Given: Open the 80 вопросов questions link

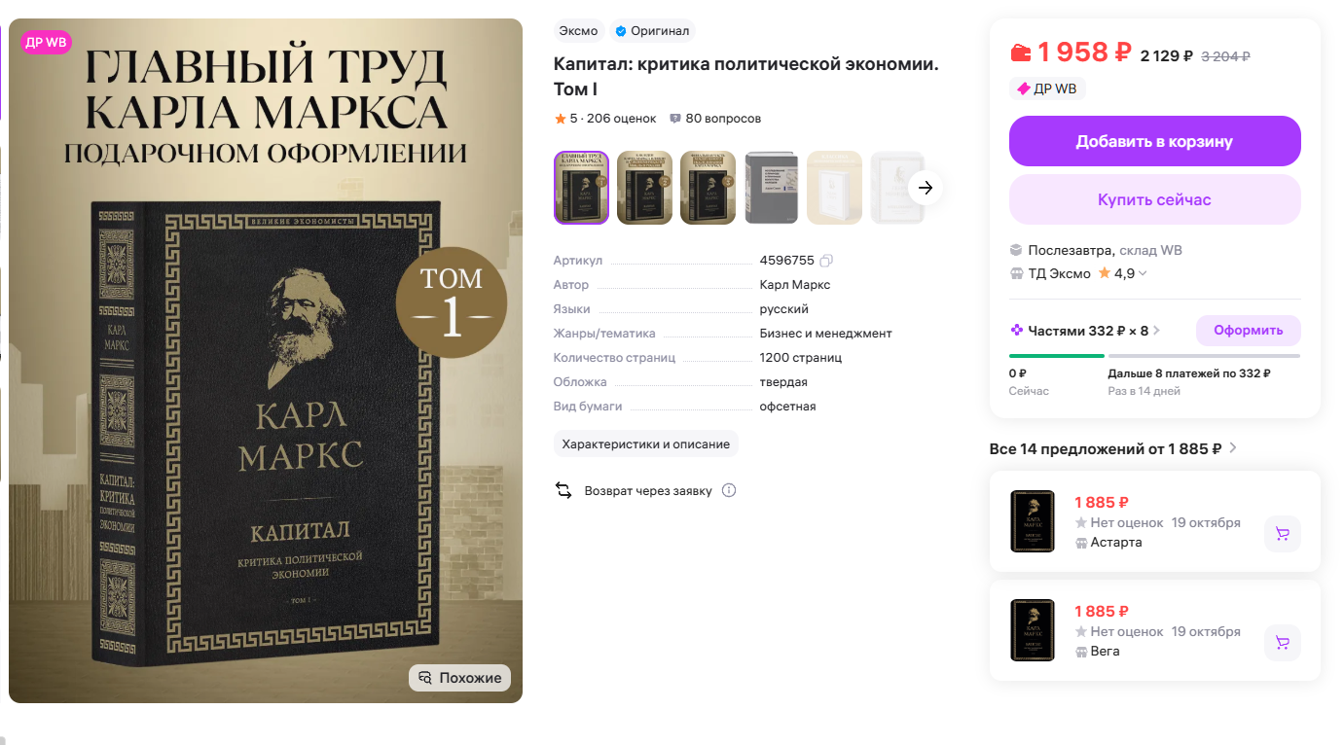Looking at the screenshot, I should point(715,119).
